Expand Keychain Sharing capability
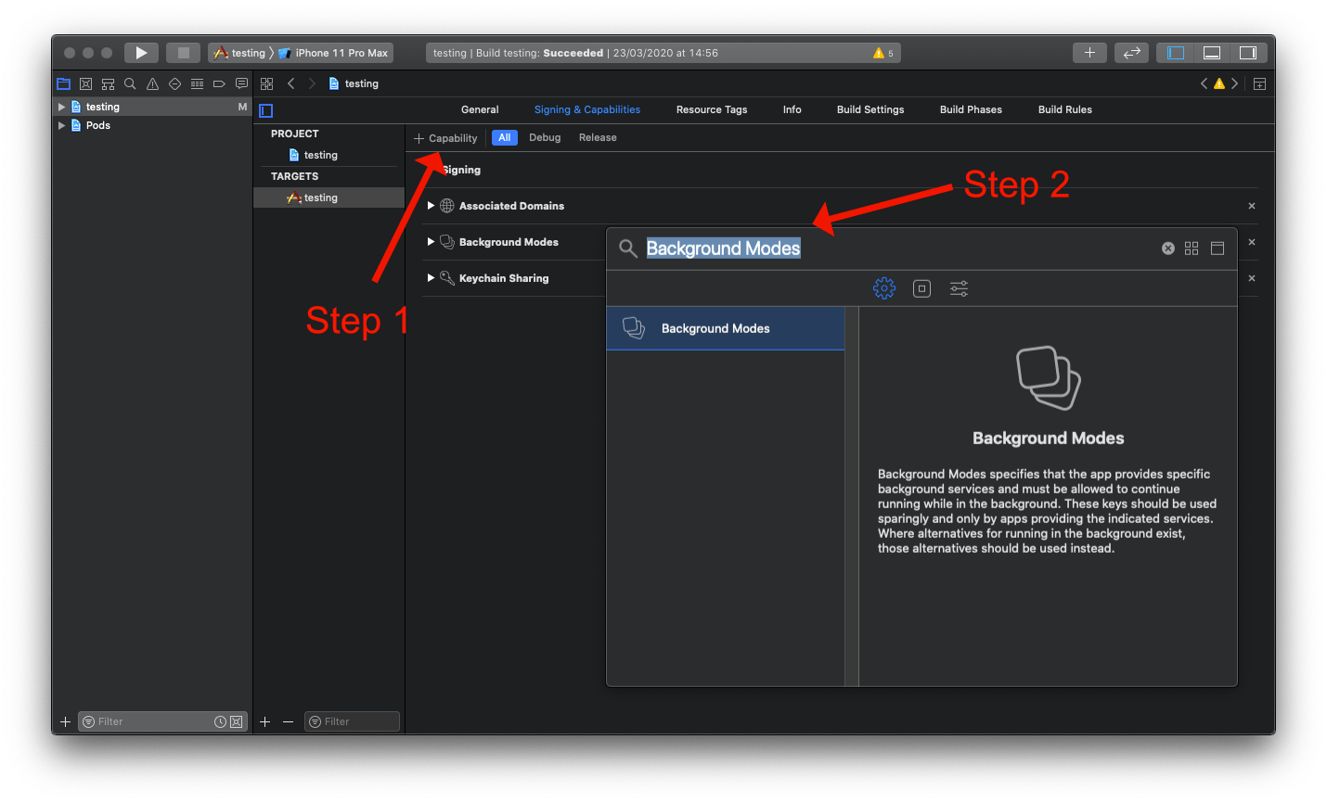 [x=431, y=278]
